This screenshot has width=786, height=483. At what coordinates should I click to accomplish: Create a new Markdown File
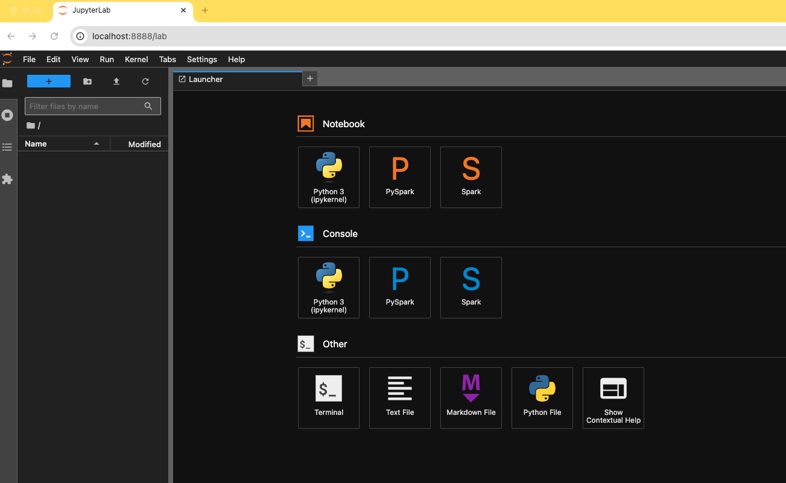(x=471, y=398)
